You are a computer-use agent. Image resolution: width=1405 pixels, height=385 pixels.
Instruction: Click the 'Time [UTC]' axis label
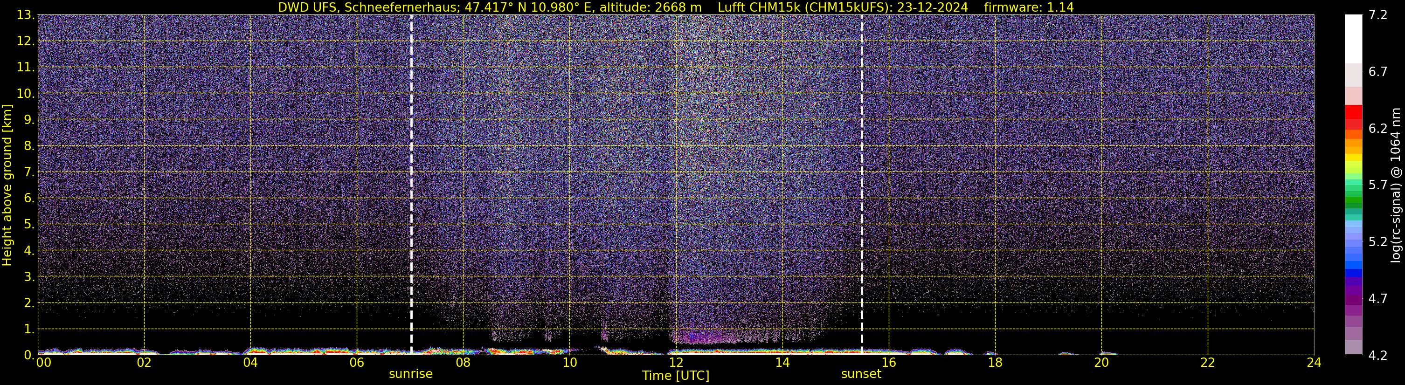(x=675, y=376)
